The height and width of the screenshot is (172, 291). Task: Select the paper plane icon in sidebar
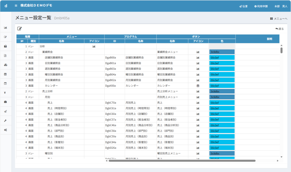pyautogui.click(x=5, y=111)
